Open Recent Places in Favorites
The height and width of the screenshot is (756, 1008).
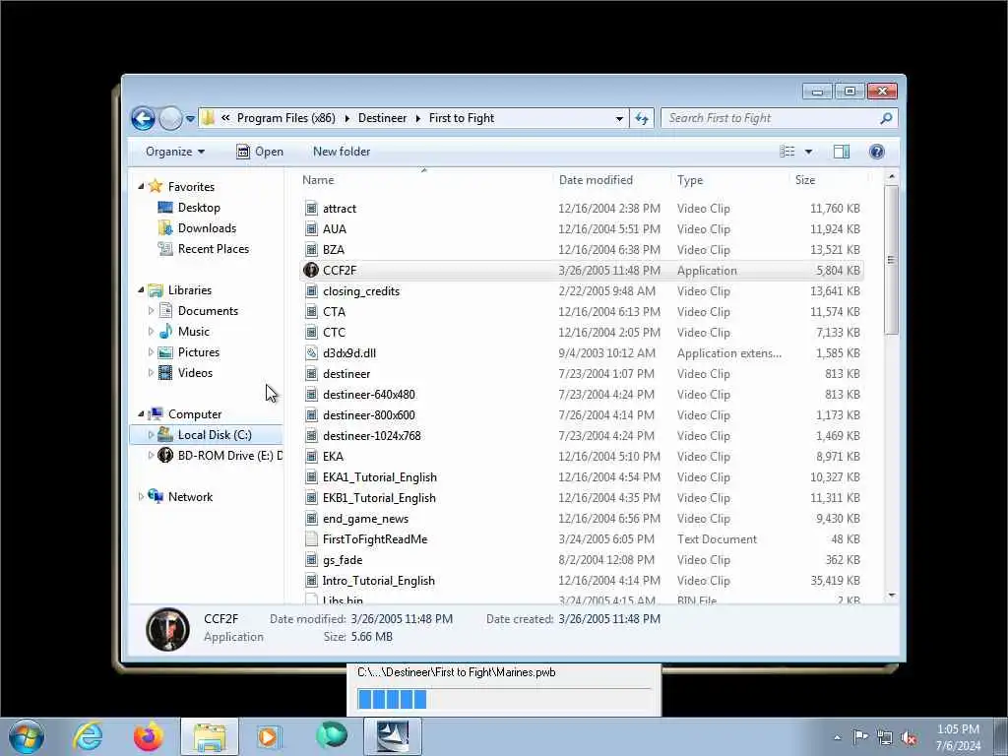click(213, 249)
